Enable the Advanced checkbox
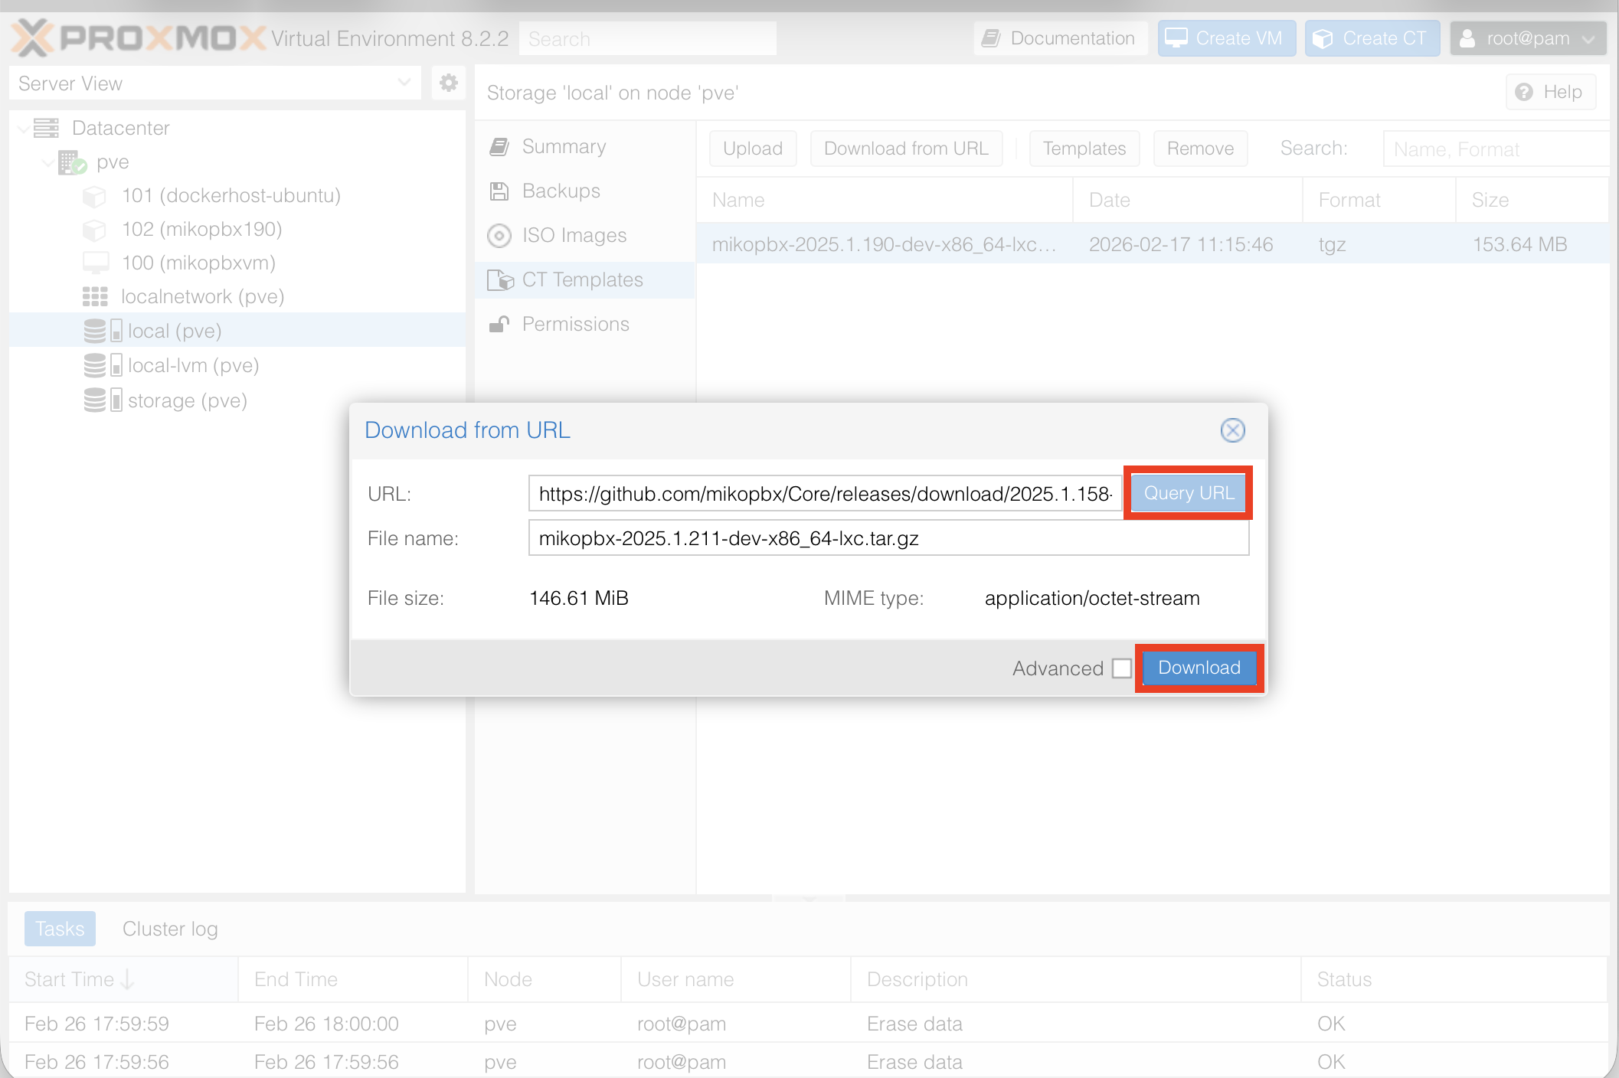 click(1121, 668)
